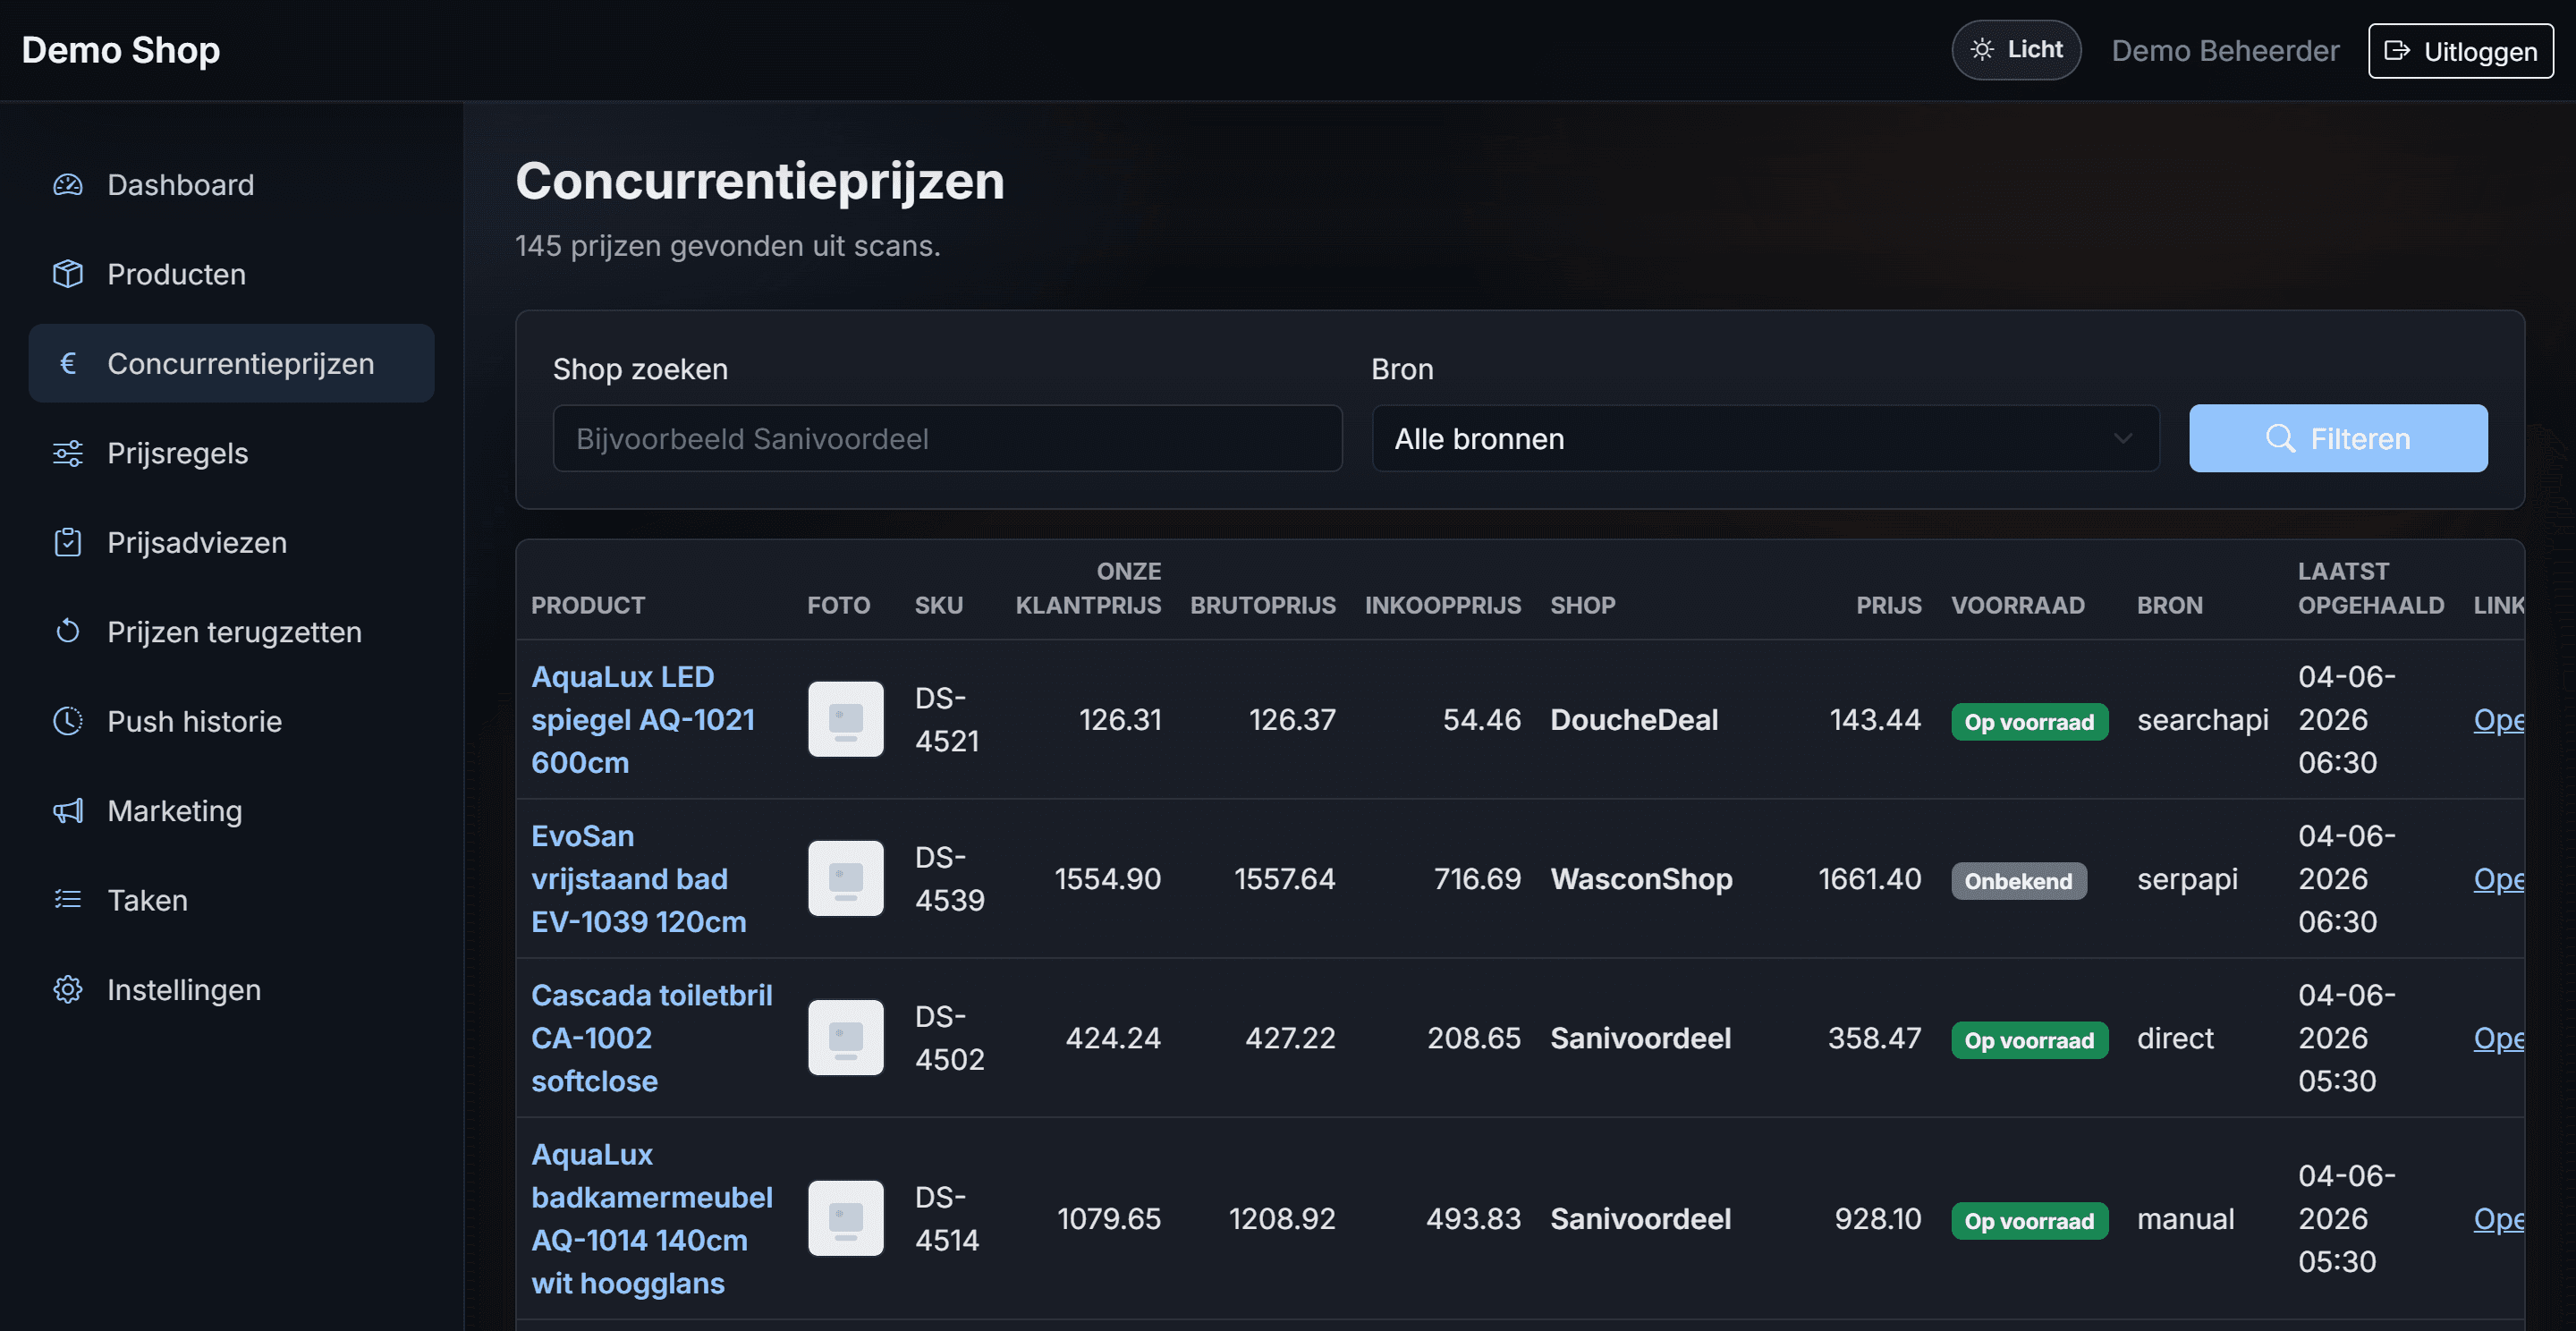
Task: Click the sun icon in Licht toggle
Action: [1982, 49]
